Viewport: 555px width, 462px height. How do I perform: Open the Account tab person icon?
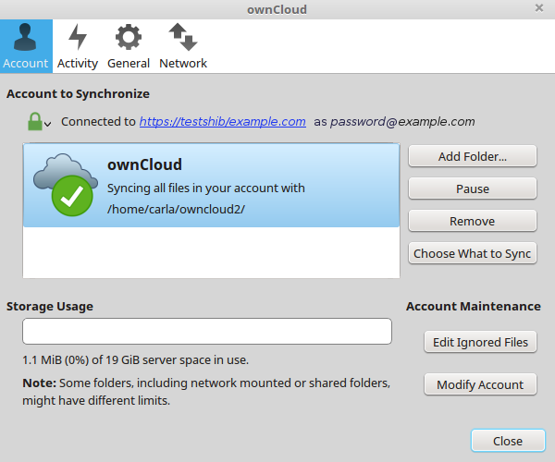(26, 37)
